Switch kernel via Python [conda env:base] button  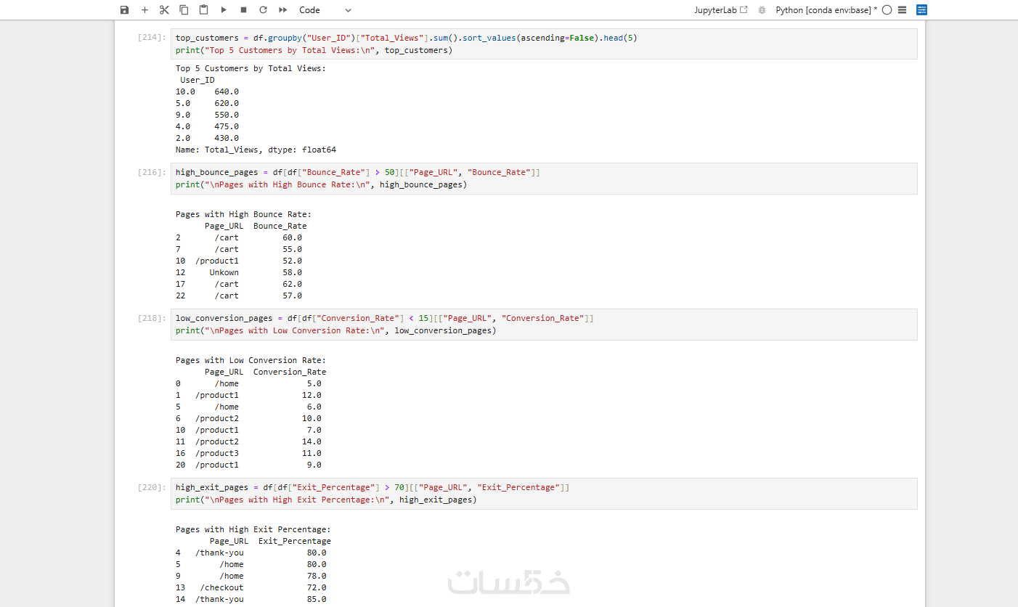pyautogui.click(x=826, y=10)
